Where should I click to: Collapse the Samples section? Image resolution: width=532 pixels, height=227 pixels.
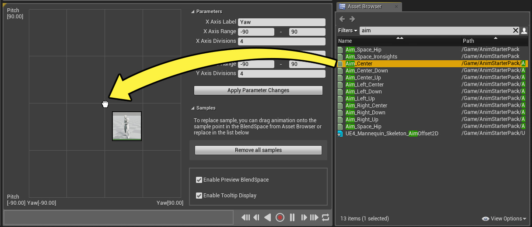193,108
